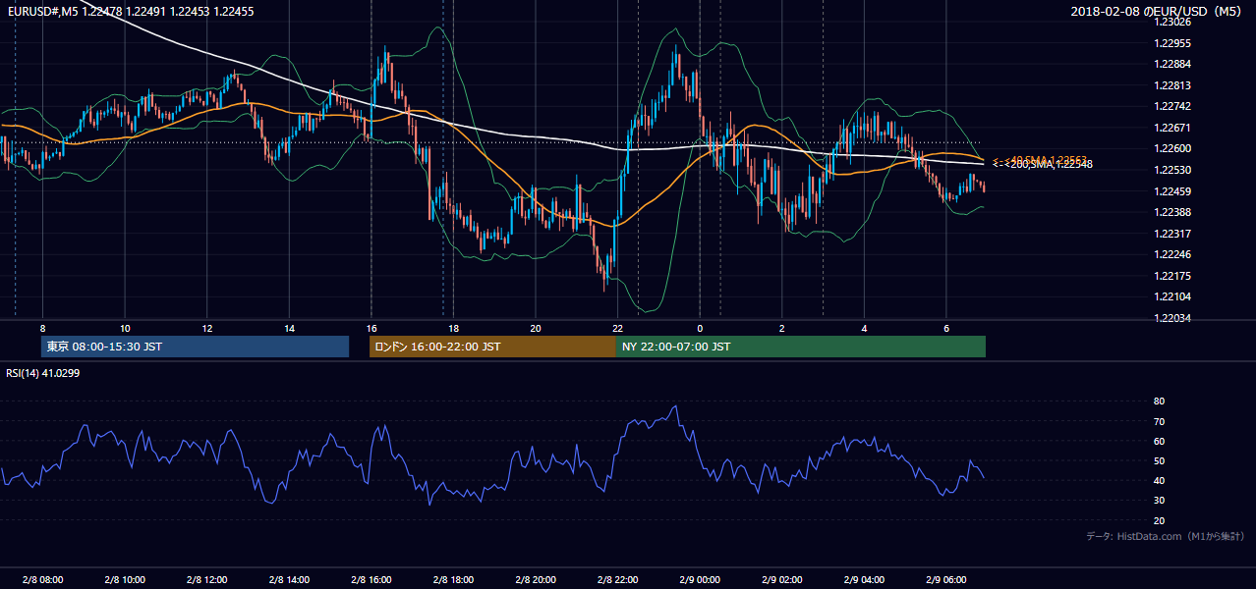The image size is (1256, 589).
Task: Click price axis label 1.22671
Action: 1172,128
